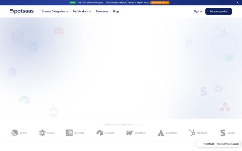Click the Subscribe free banner button
242x151 pixels.
tap(160, 3)
